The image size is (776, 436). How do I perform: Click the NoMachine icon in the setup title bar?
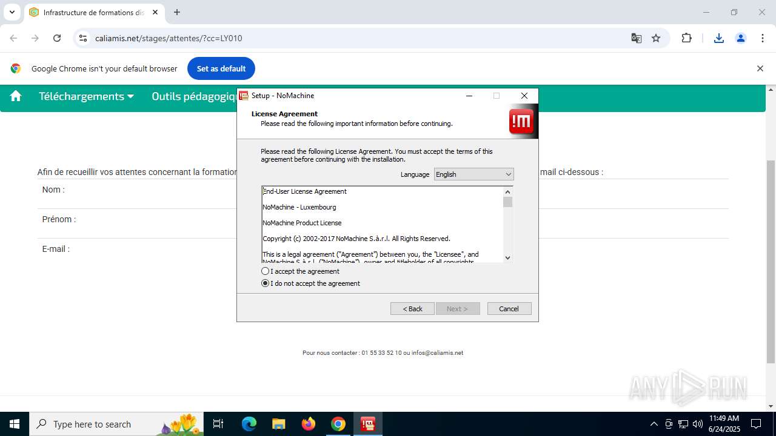(244, 96)
